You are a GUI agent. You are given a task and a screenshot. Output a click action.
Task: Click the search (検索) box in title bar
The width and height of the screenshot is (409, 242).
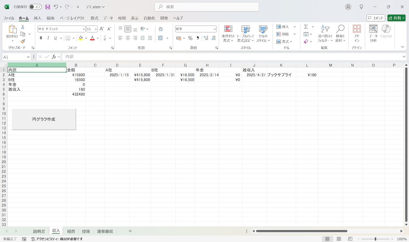207,7
